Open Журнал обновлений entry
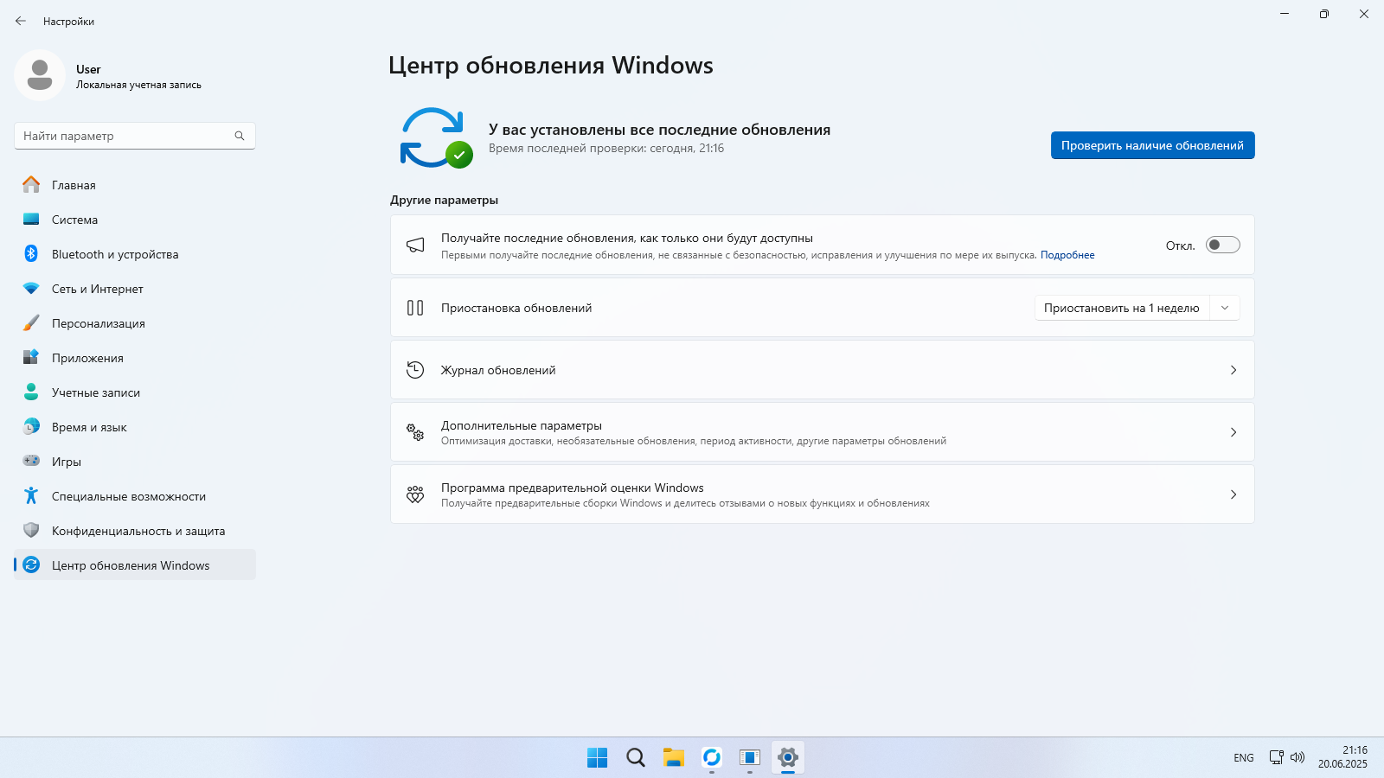Screen dimensions: 1384x778 click(x=822, y=370)
